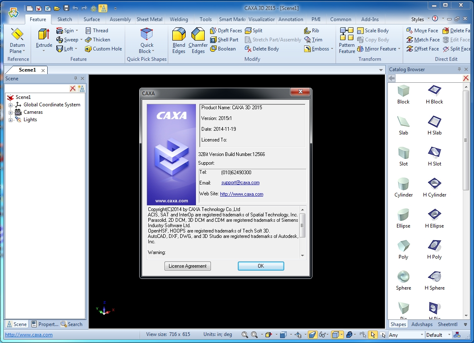Image resolution: width=474 pixels, height=343 pixels.
Task: Activate the Sweep feature tool
Action: (67, 40)
